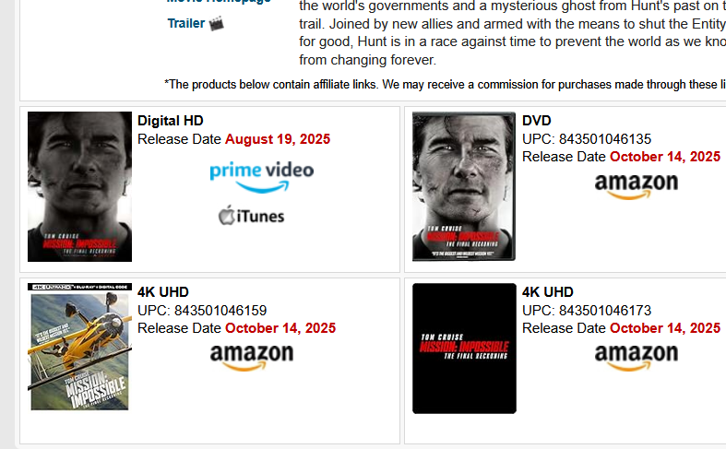Click the August 19, 2025 release date
This screenshot has width=726, height=449.
pos(278,139)
